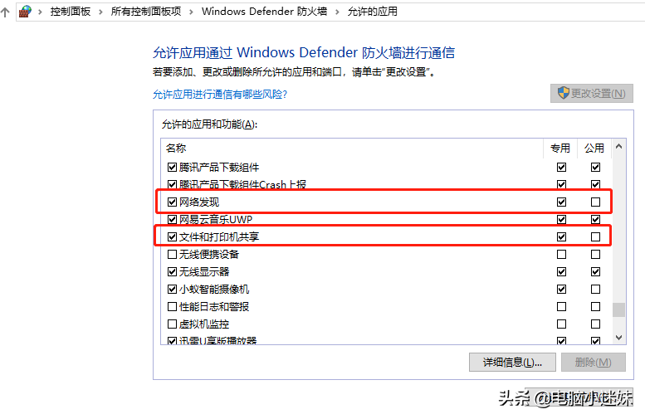Open 允许应用进行通信有哪些风险 link
This screenshot has width=645, height=419.
(x=220, y=95)
